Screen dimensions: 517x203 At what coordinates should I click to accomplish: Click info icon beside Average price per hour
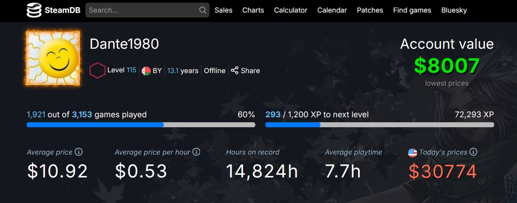pyautogui.click(x=196, y=152)
